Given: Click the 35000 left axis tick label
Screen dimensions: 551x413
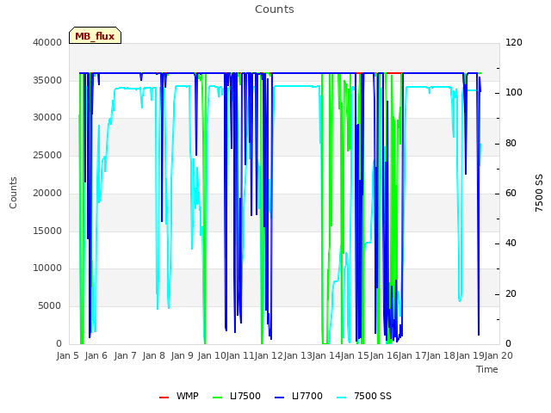Looking at the screenshot, I should tap(47, 80).
